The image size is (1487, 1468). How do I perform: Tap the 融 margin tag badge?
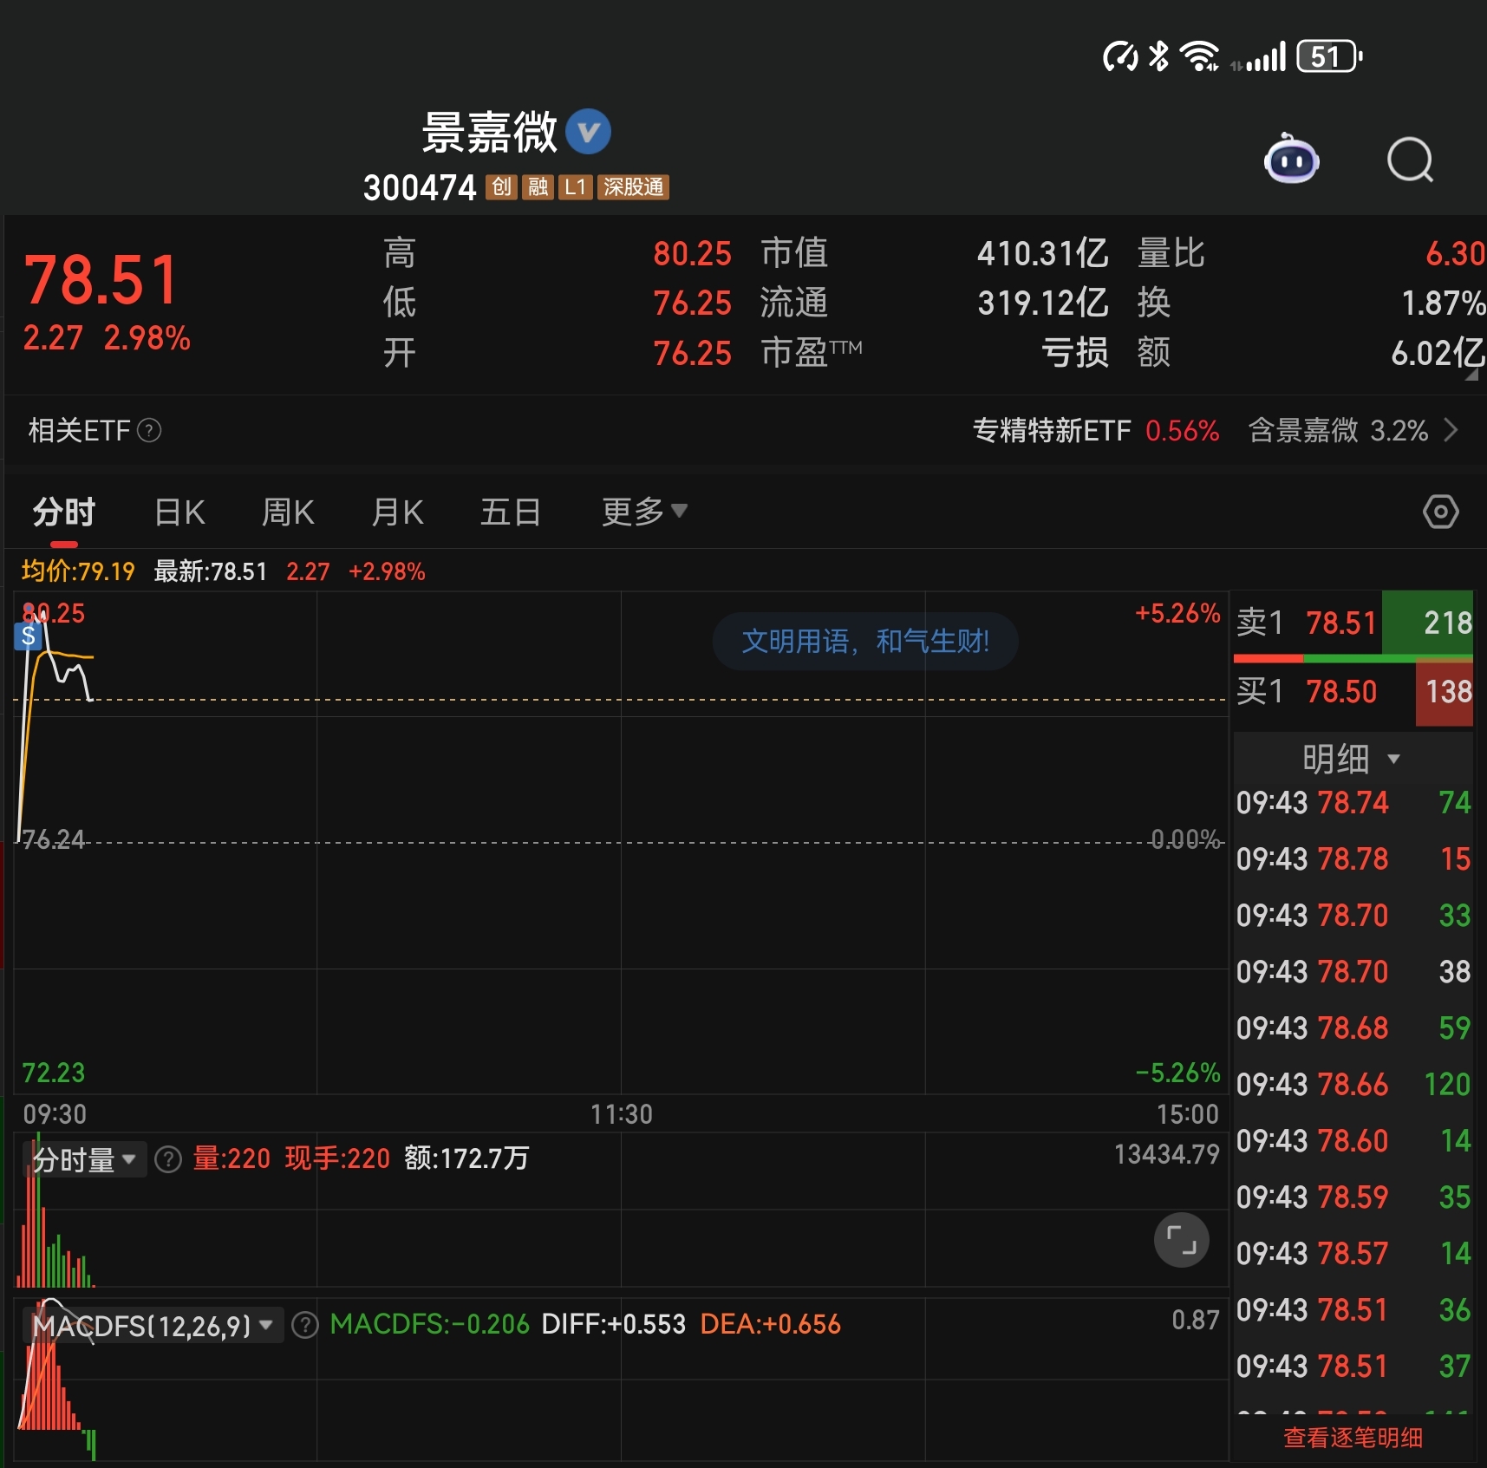(538, 187)
